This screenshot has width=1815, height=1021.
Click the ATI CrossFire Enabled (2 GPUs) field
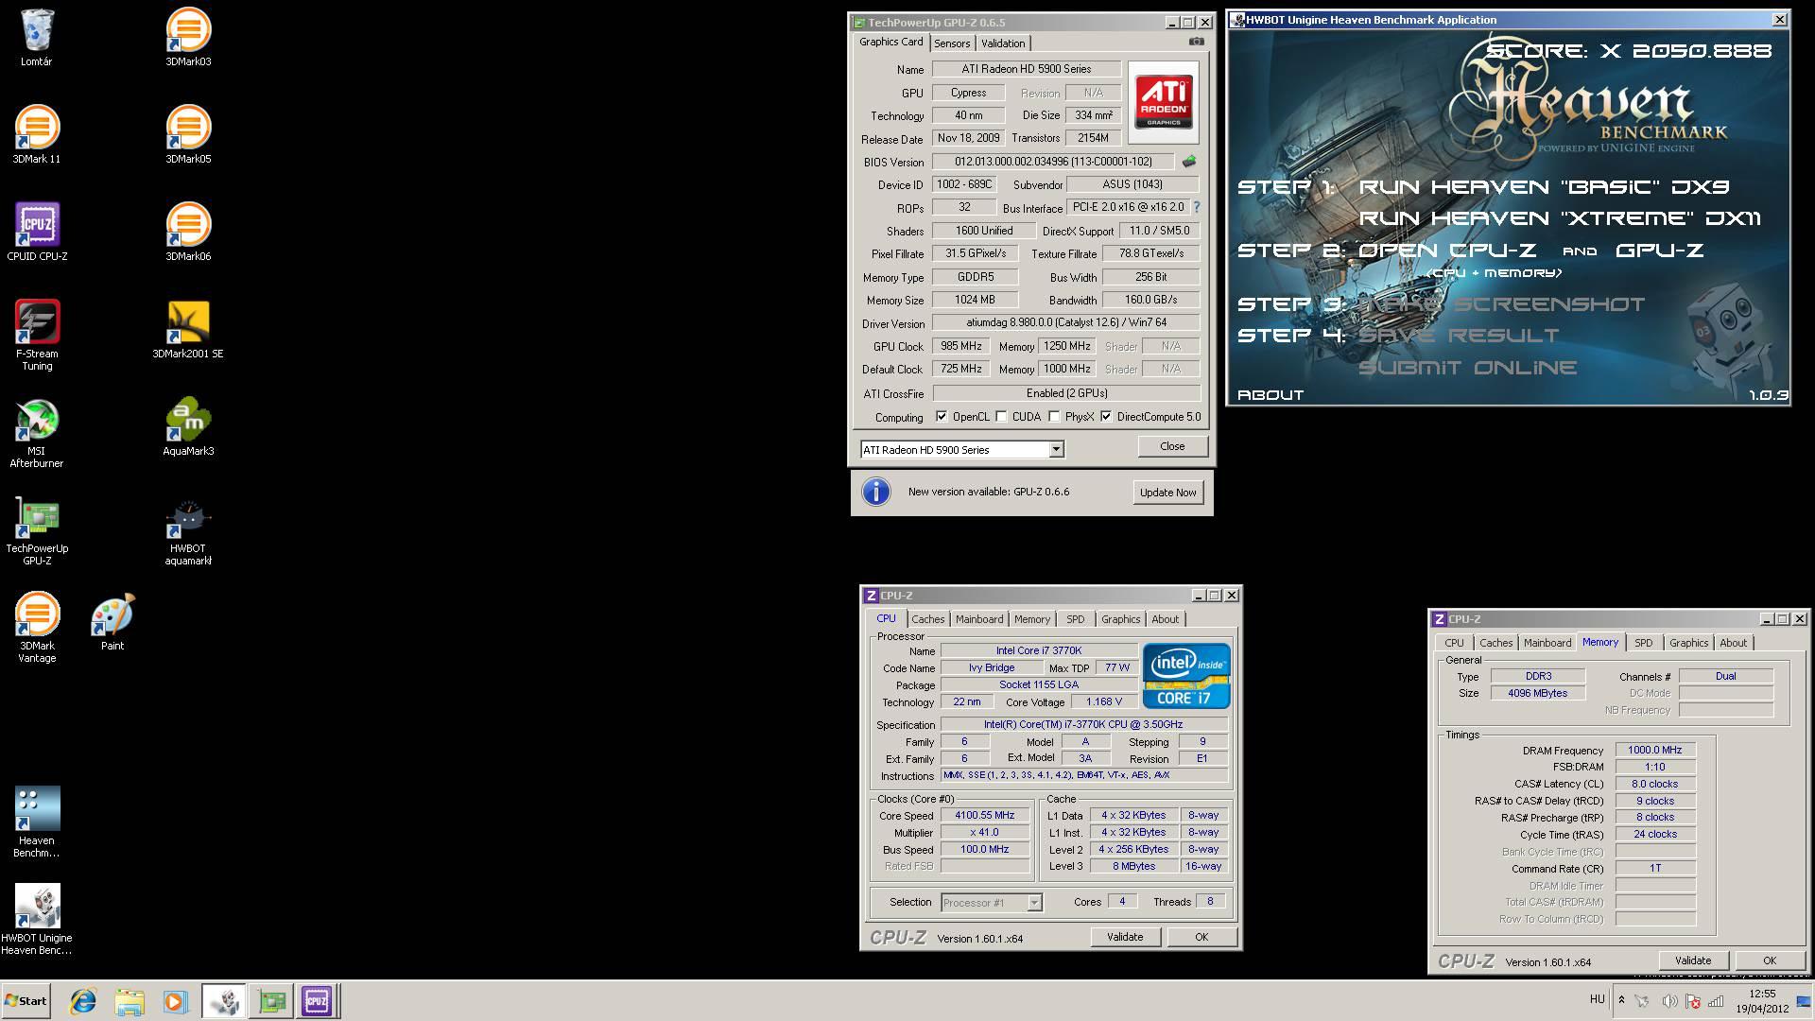pyautogui.click(x=1066, y=393)
